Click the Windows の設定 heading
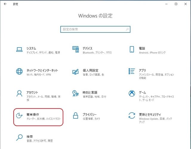The height and width of the screenshot is (149, 191). (x=95, y=16)
